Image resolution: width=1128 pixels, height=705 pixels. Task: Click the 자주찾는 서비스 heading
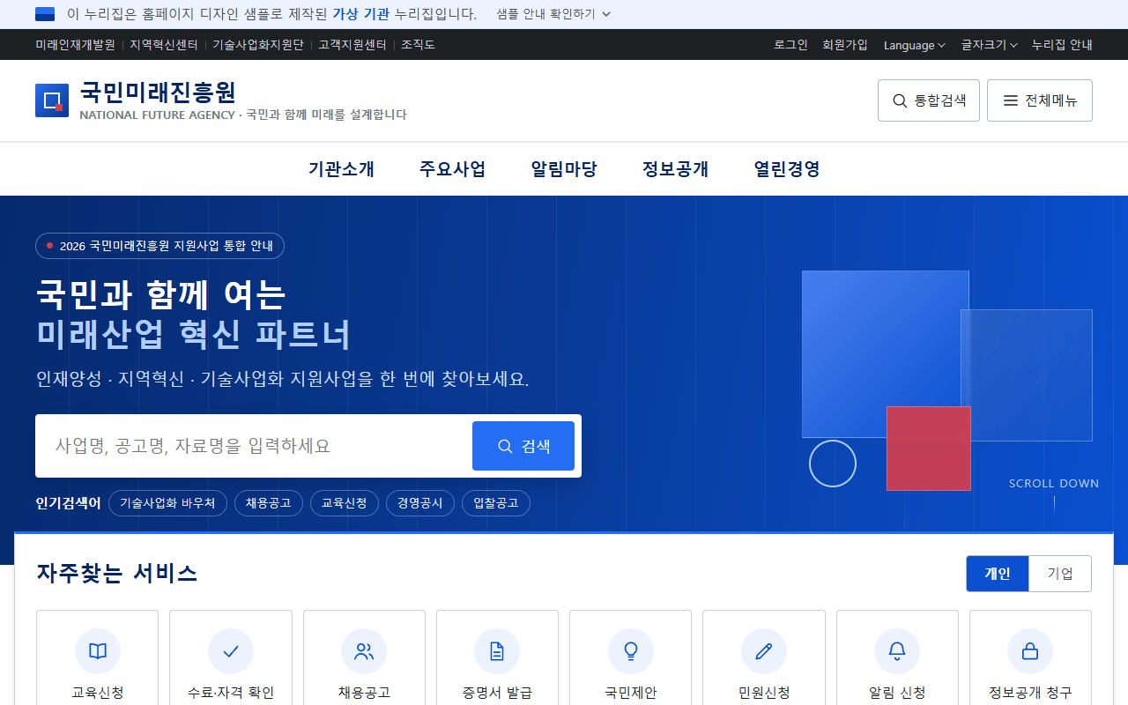117,574
